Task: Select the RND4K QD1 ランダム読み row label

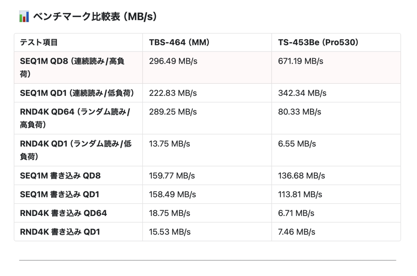Action: [x=76, y=150]
